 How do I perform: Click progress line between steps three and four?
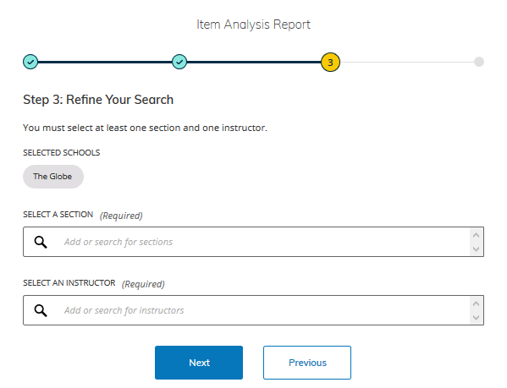coord(407,62)
